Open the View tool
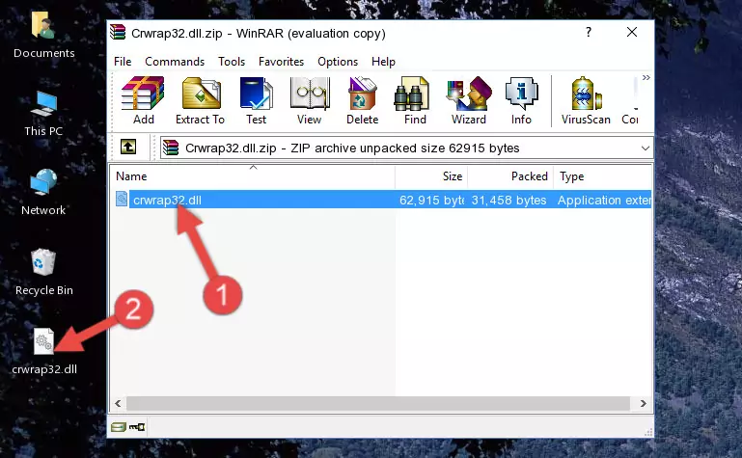This screenshot has width=742, height=458. 310,100
